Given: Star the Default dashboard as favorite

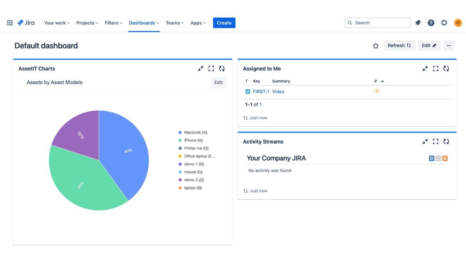Looking at the screenshot, I should tap(376, 46).
